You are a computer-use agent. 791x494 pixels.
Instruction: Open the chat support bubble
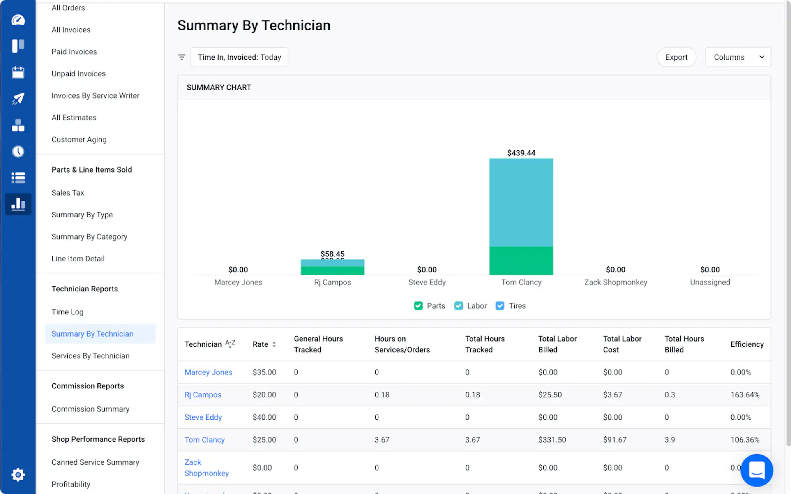756,470
